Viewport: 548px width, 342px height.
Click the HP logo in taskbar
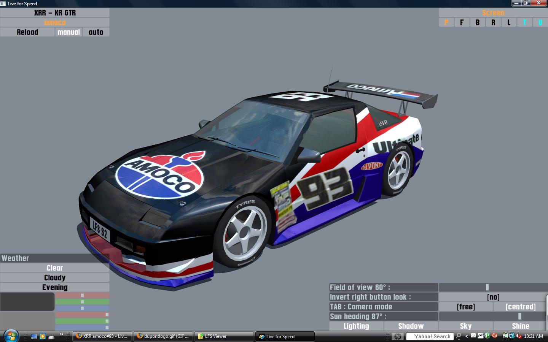(398, 336)
